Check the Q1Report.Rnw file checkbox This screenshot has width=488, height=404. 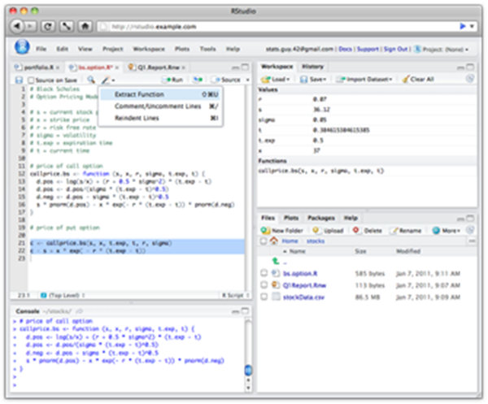264,285
